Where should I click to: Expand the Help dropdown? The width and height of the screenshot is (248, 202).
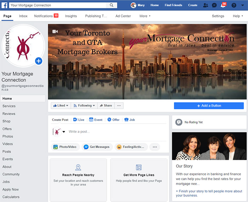tap(238, 16)
